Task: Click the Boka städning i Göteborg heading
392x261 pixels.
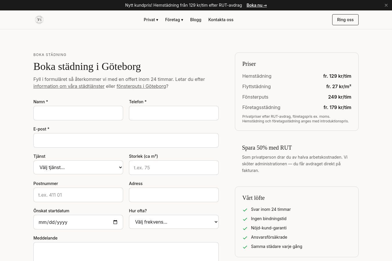Action: point(87,66)
